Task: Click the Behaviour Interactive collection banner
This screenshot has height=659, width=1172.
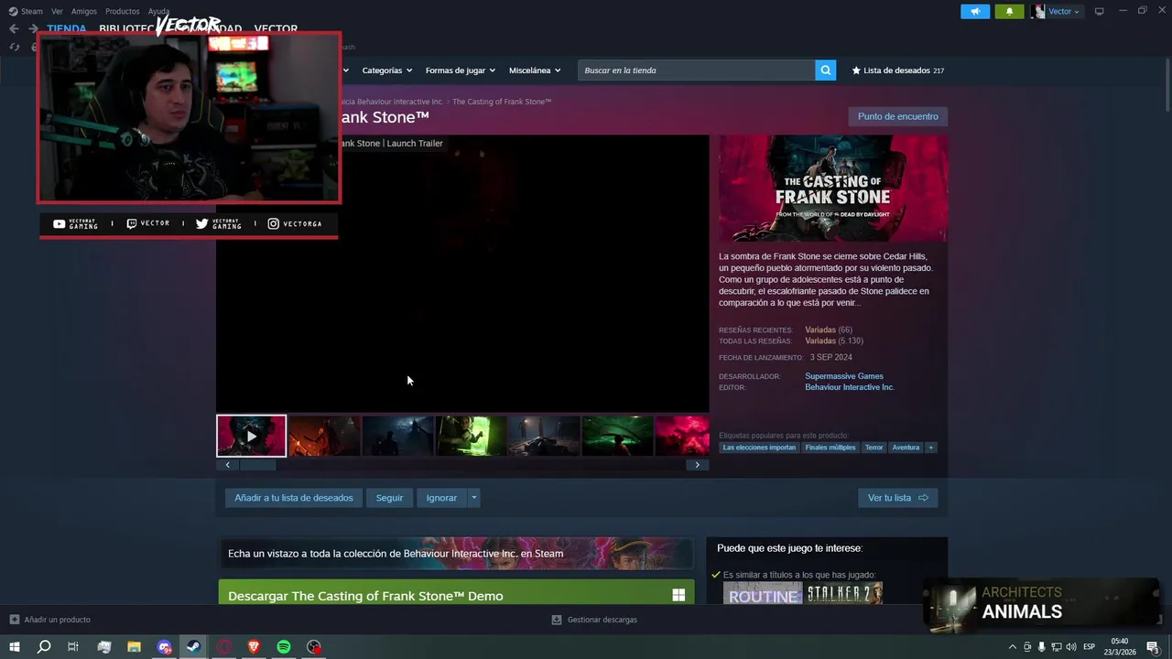Action: pyautogui.click(x=456, y=553)
